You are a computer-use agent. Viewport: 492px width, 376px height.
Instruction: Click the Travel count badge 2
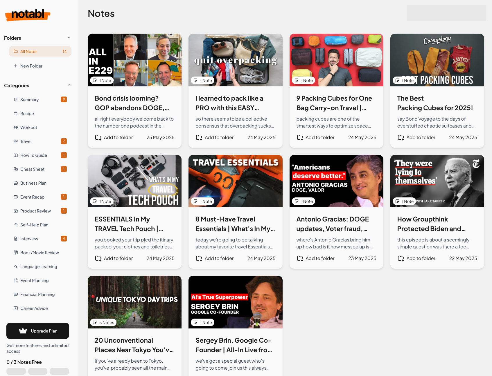(x=64, y=141)
